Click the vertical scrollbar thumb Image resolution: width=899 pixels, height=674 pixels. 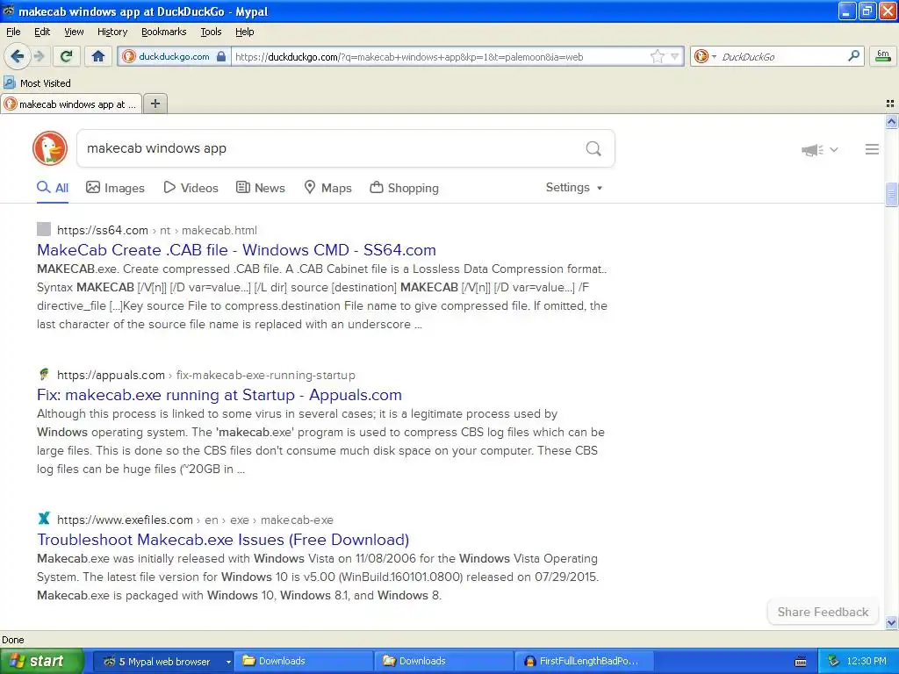point(892,195)
